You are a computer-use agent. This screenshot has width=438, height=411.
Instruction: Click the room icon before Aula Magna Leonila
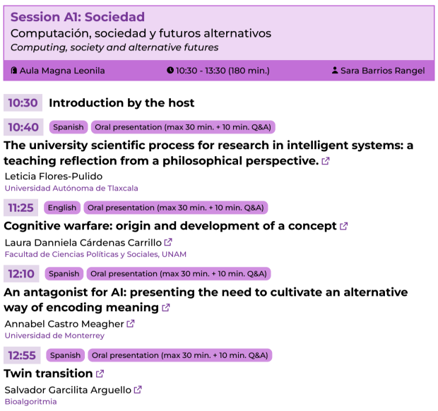click(x=13, y=71)
